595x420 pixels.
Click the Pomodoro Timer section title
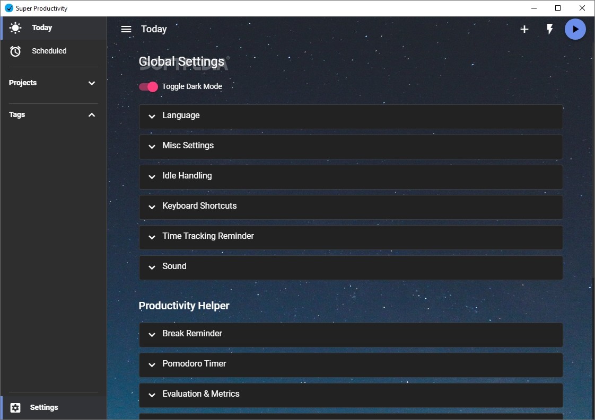[x=194, y=363]
